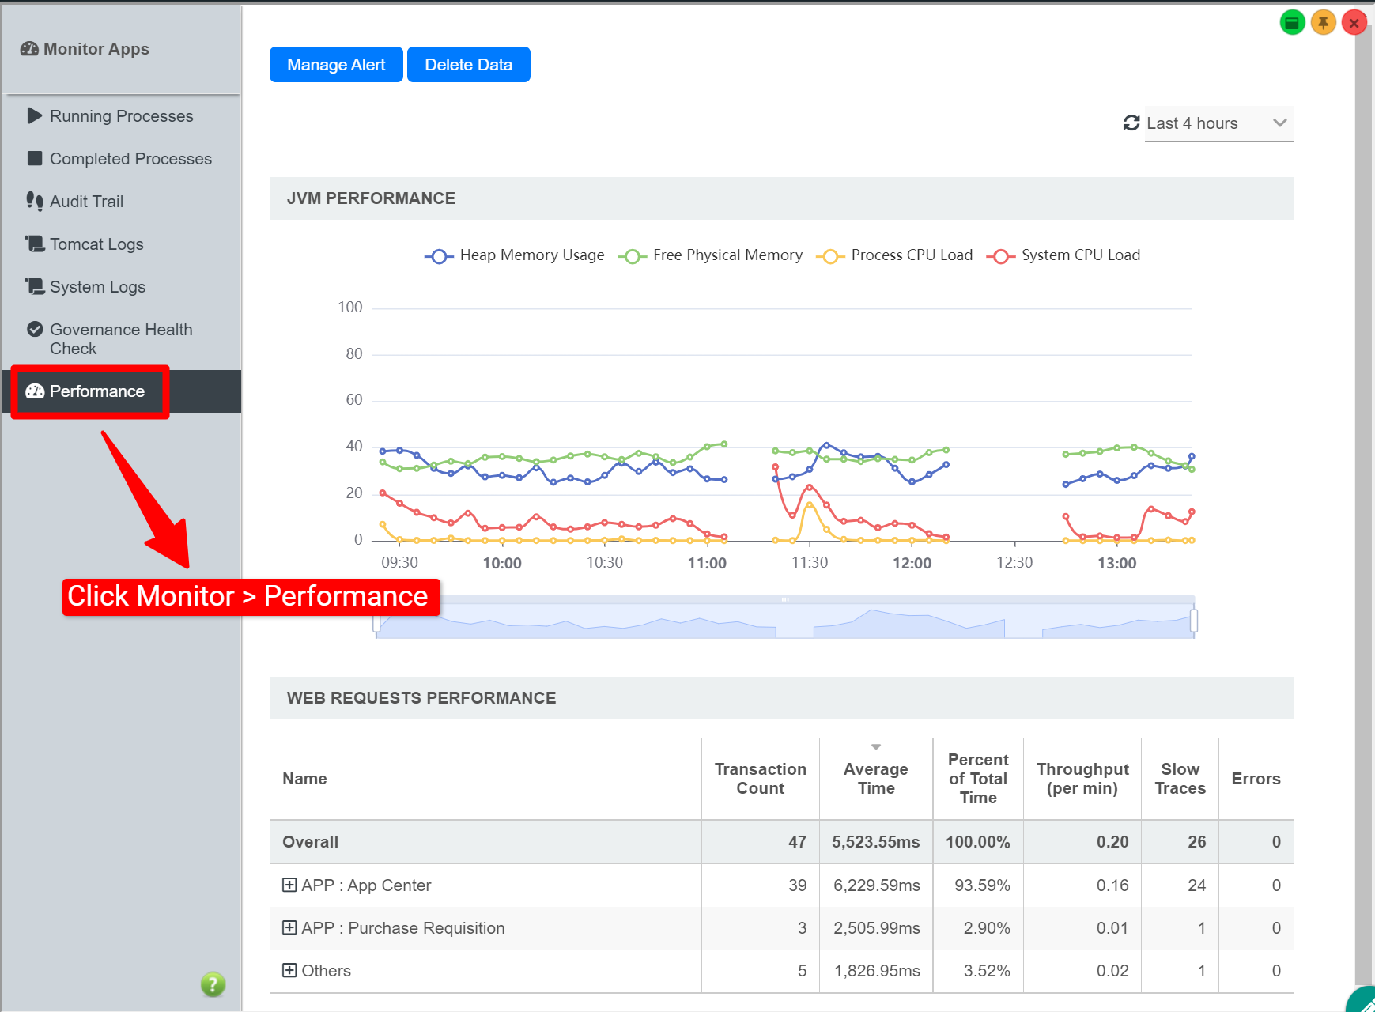The height and width of the screenshot is (1012, 1375).
Task: Expand the APP : Purchase Requisition row
Action: tap(289, 927)
